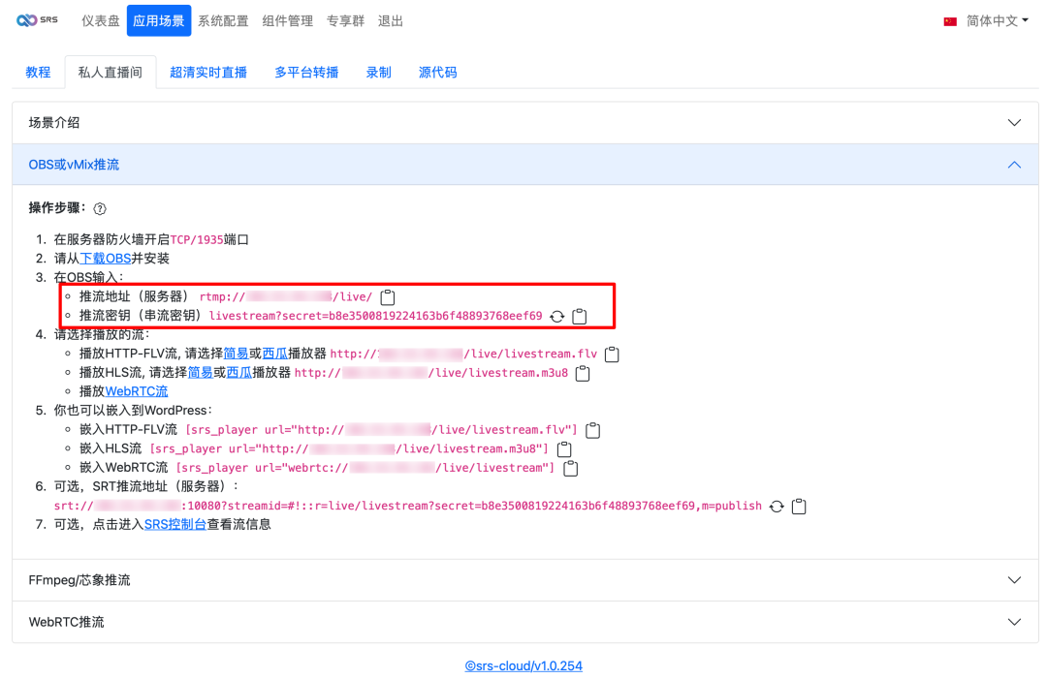Open the 录制 tab

coord(378,72)
